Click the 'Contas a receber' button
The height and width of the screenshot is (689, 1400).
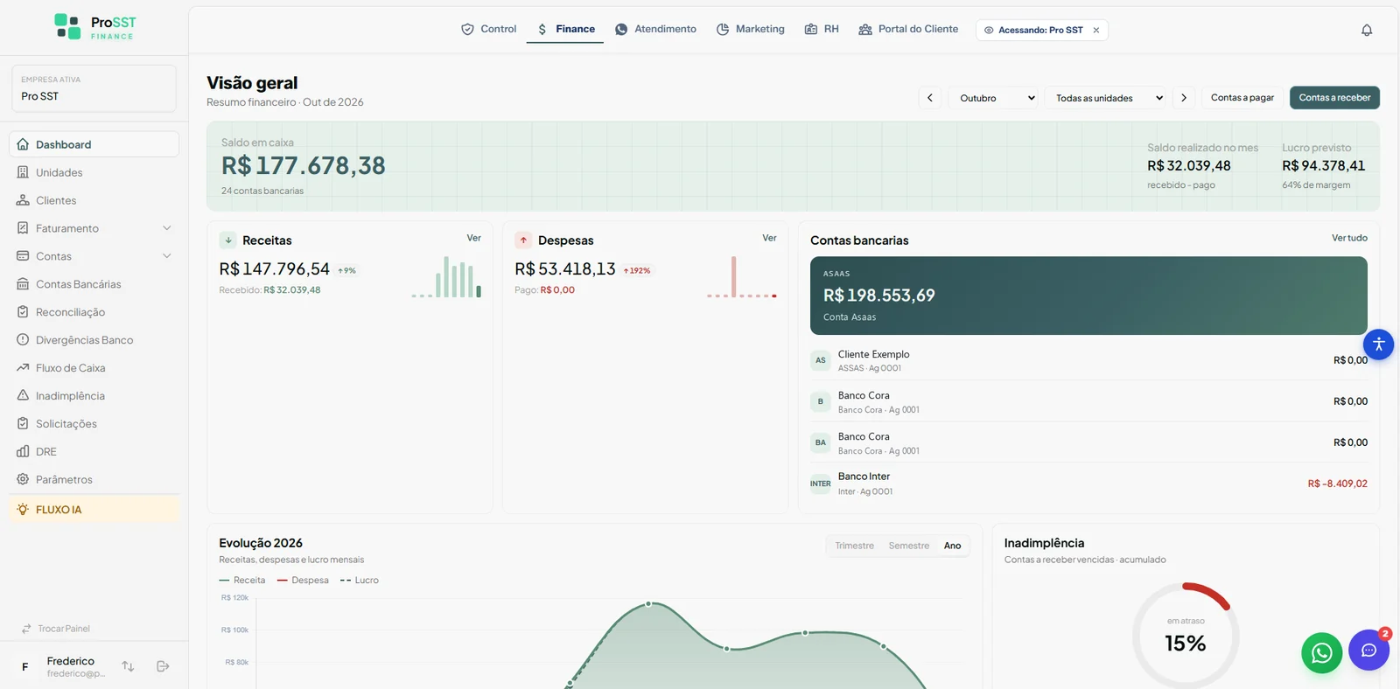[1334, 98]
